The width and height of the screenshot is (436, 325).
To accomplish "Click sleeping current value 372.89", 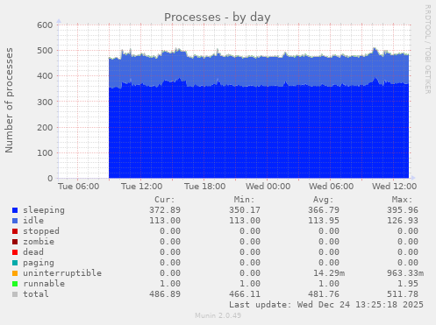I will coord(165,210).
